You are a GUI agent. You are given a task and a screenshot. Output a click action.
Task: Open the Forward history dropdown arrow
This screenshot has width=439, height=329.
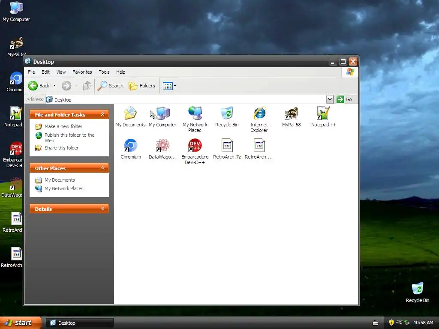click(x=76, y=86)
